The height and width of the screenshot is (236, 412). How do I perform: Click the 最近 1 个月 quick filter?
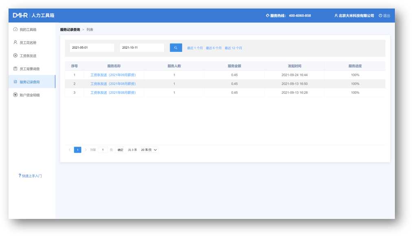pyautogui.click(x=195, y=48)
